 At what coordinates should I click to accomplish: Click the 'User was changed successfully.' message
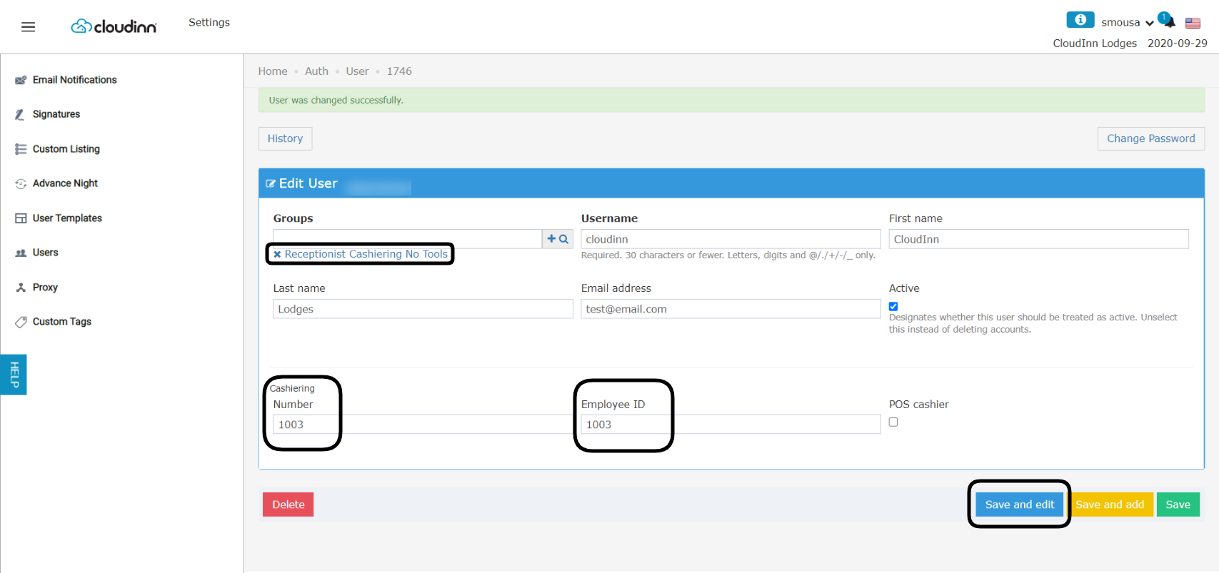[336, 101]
